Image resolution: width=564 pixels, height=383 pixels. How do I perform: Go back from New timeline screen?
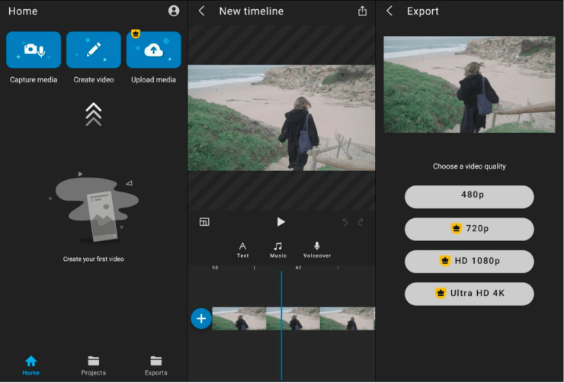201,11
